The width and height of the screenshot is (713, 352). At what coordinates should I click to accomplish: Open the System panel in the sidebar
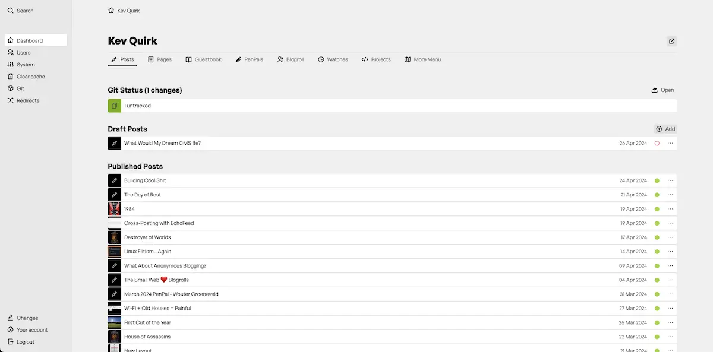coord(26,65)
